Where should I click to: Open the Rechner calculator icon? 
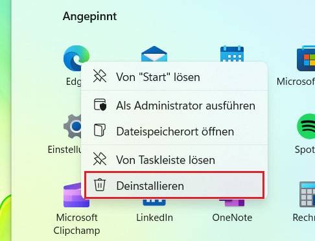(307, 194)
